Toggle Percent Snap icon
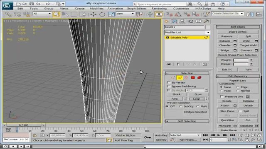Viewport: 266px width, 149px height. tap(187, 14)
